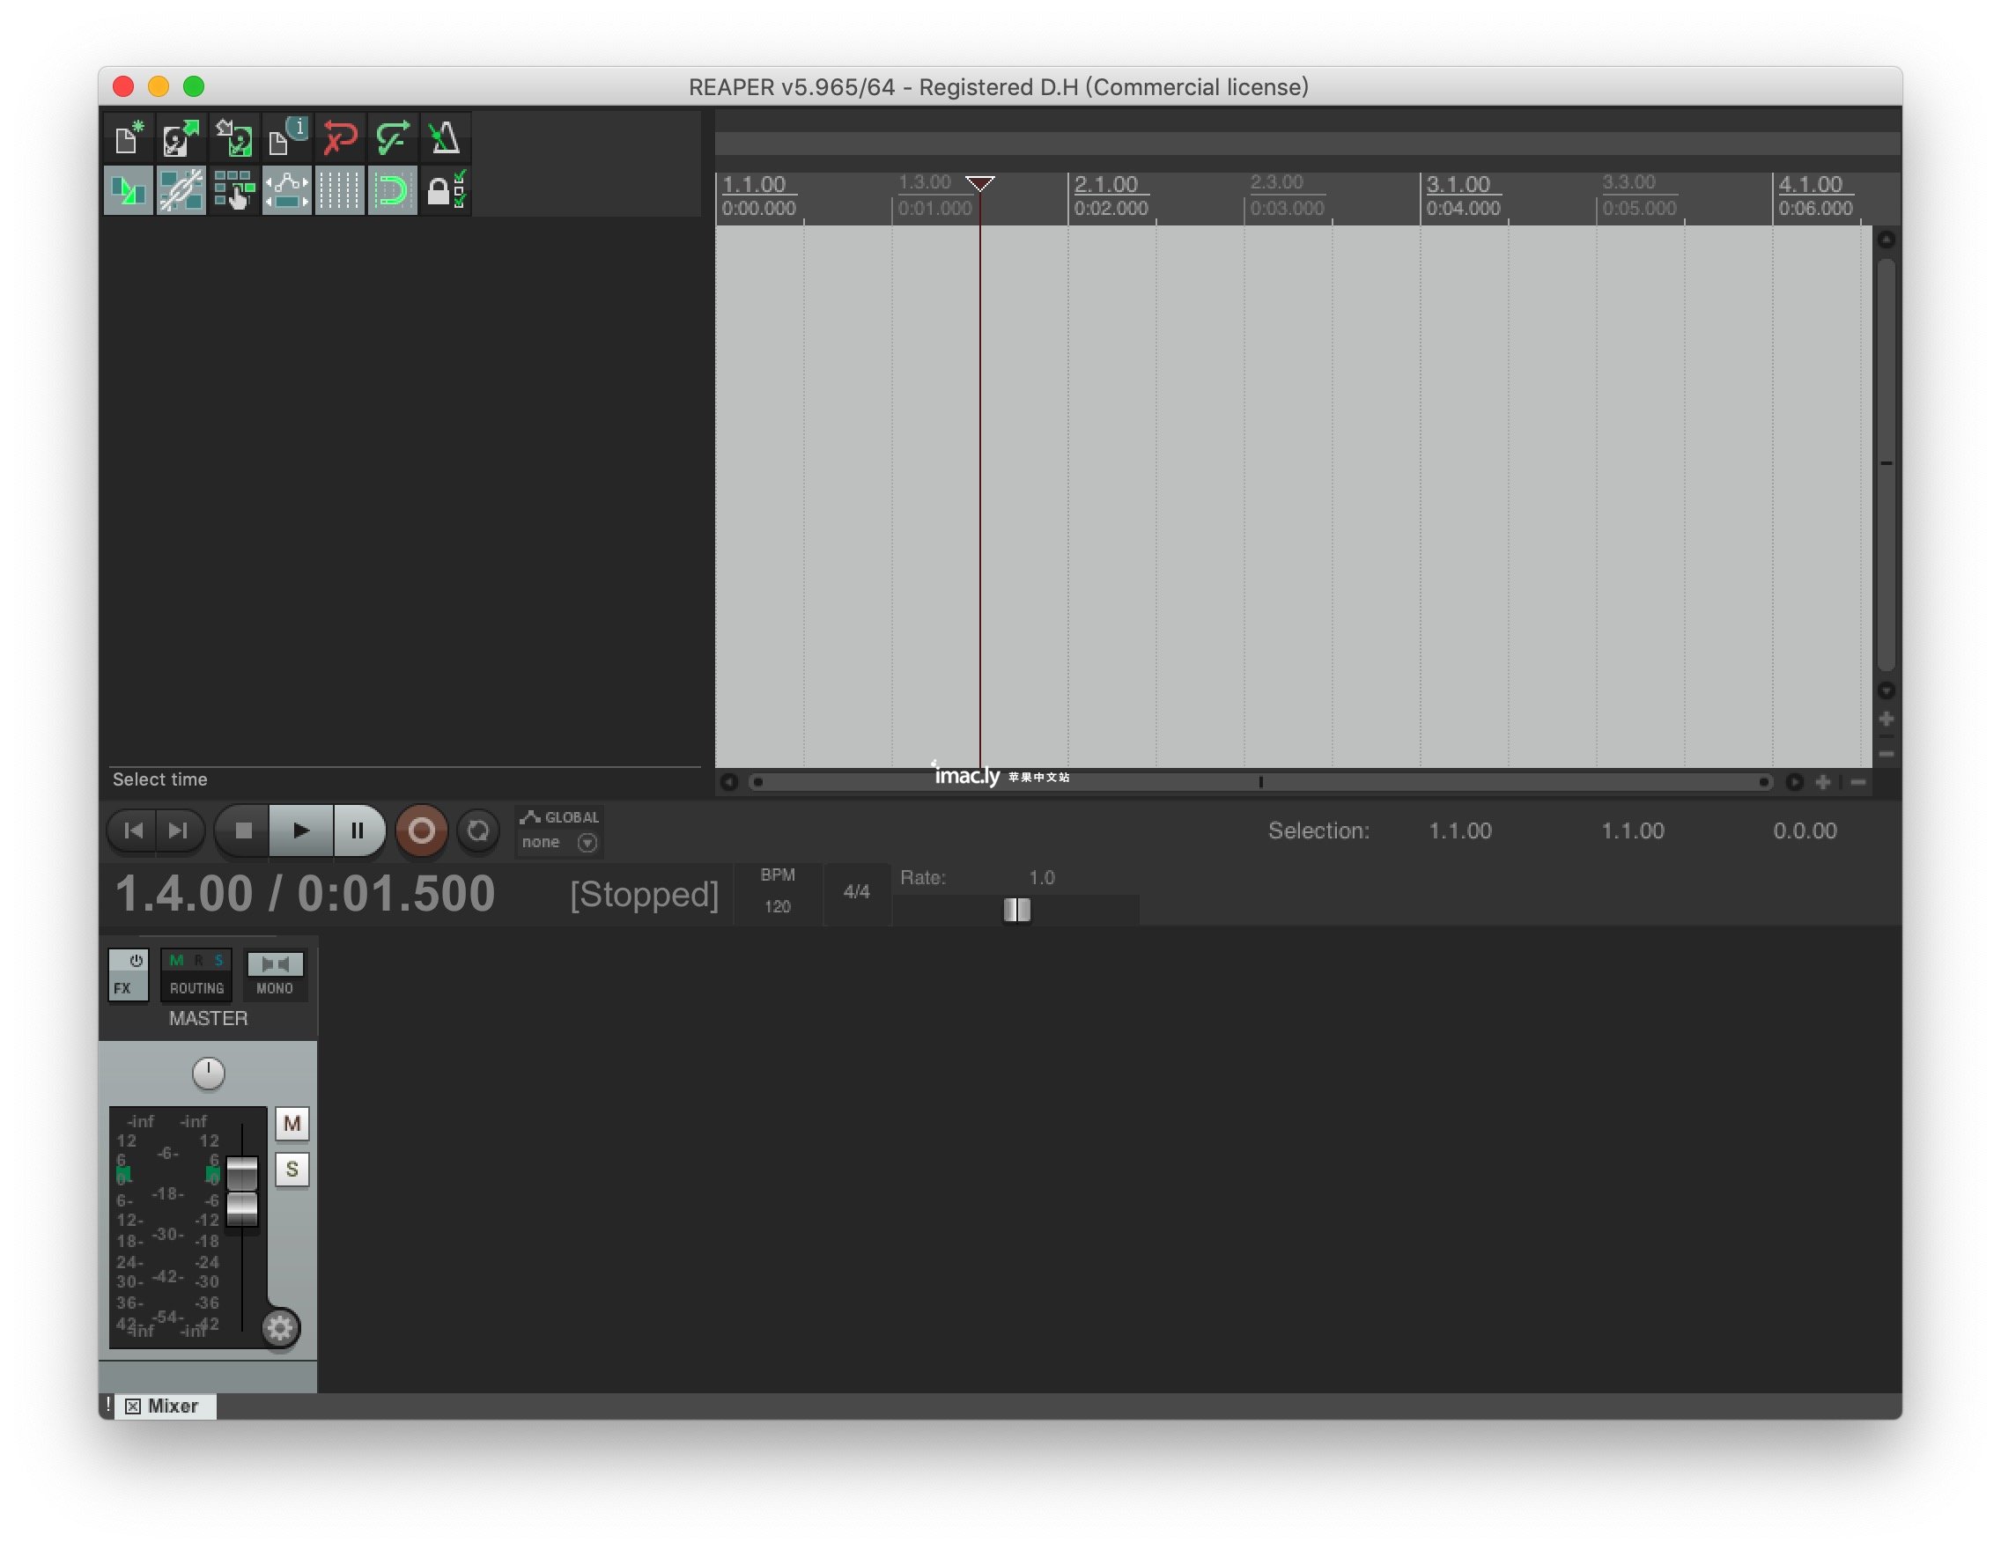Click the Stop transport button

243,830
